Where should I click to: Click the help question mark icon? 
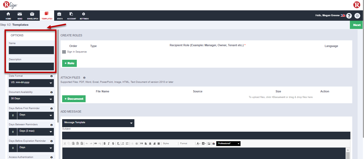coord(349,16)
